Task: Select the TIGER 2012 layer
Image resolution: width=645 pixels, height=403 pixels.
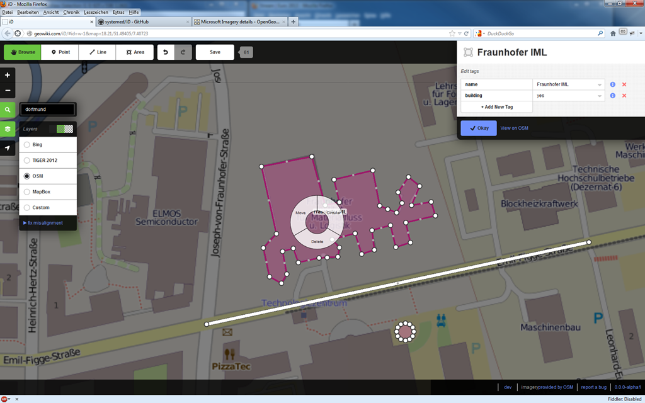Action: 48,161
